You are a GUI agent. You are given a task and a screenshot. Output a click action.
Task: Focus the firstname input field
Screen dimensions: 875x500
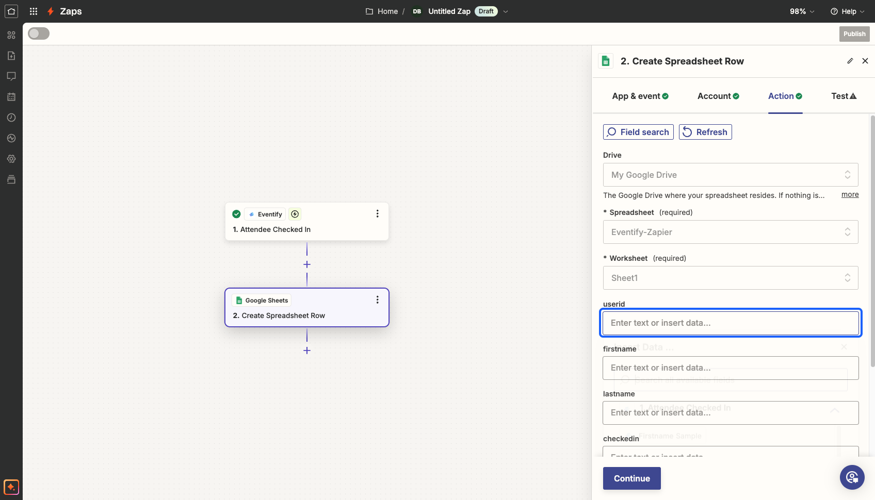pos(731,368)
